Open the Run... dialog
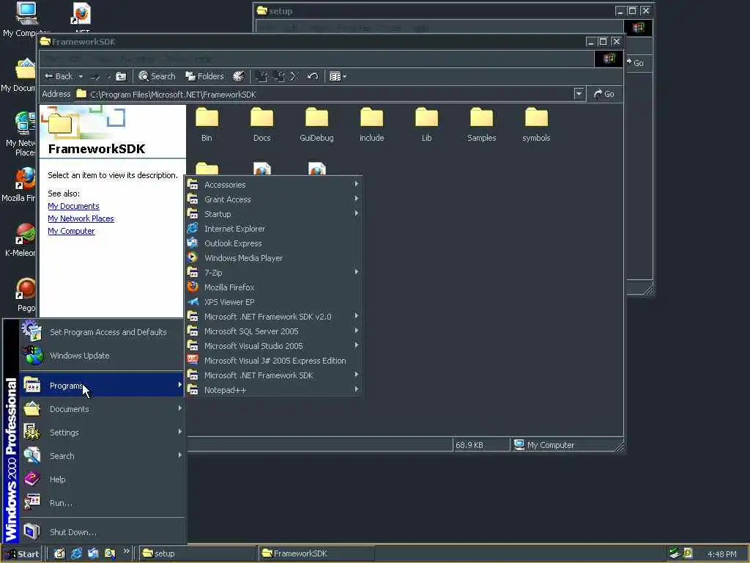The image size is (750, 563). tap(101, 503)
